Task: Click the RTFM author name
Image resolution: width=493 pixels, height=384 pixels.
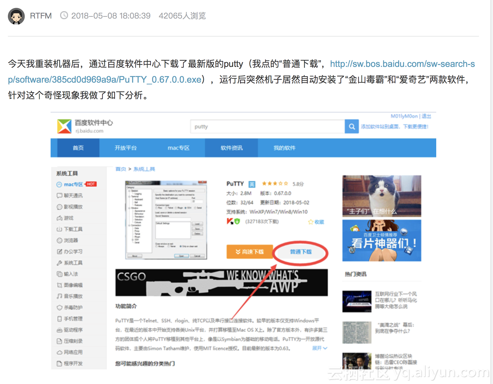Action: (x=41, y=16)
